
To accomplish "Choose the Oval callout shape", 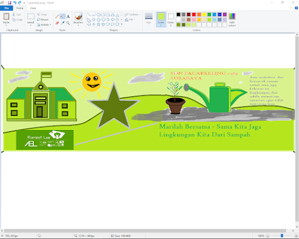I will [112, 24].
